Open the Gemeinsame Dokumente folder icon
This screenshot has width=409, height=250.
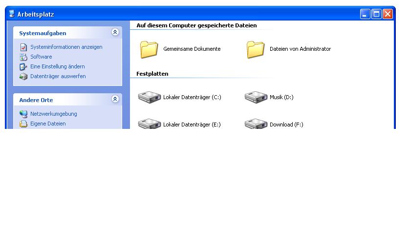coord(149,49)
